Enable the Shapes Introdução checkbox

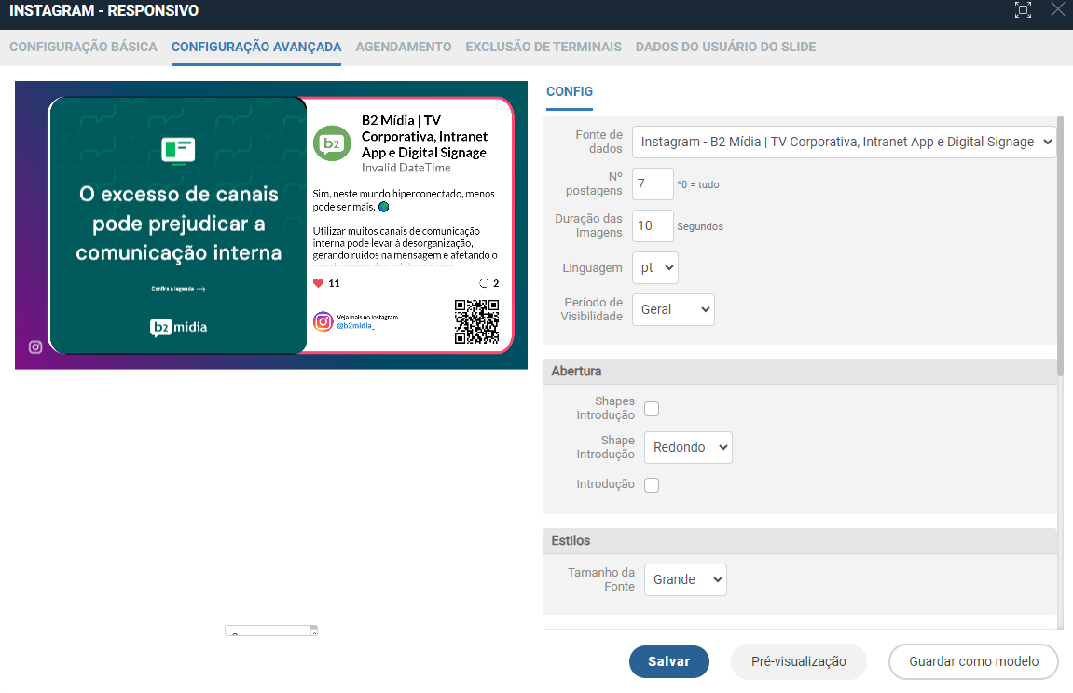pyautogui.click(x=652, y=409)
